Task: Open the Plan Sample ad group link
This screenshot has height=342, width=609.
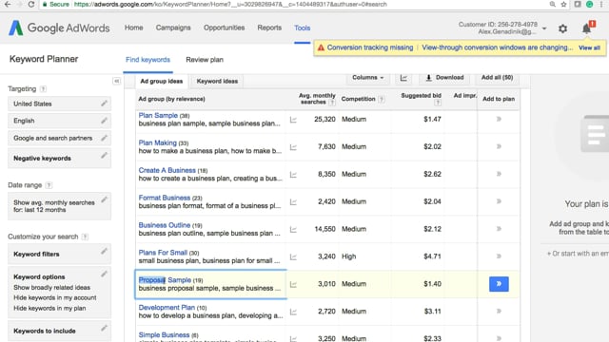Action: pyautogui.click(x=158, y=115)
